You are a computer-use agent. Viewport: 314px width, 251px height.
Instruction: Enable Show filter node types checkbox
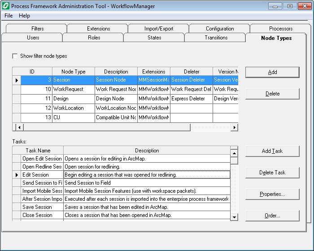click(x=15, y=56)
